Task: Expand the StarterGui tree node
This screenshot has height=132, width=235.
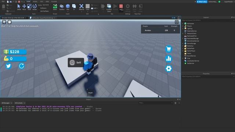Action: pyautogui.click(x=183, y=46)
